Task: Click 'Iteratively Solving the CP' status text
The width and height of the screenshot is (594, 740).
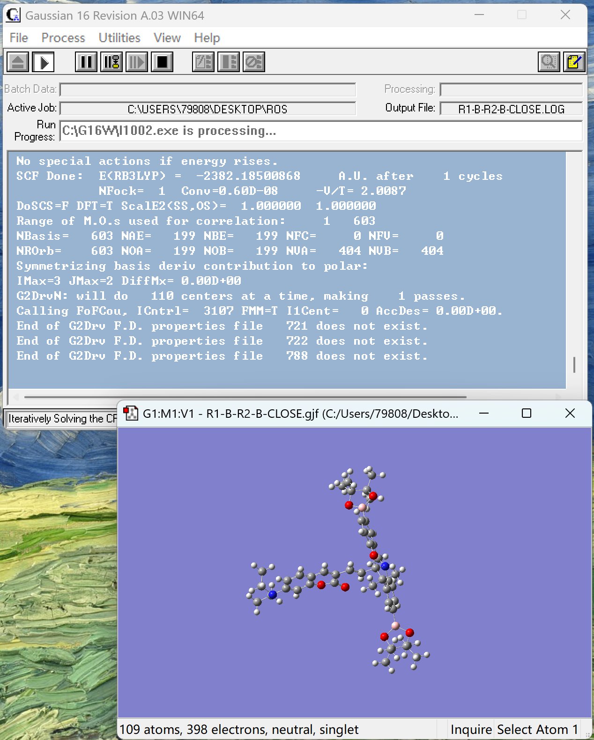Action: (63, 418)
